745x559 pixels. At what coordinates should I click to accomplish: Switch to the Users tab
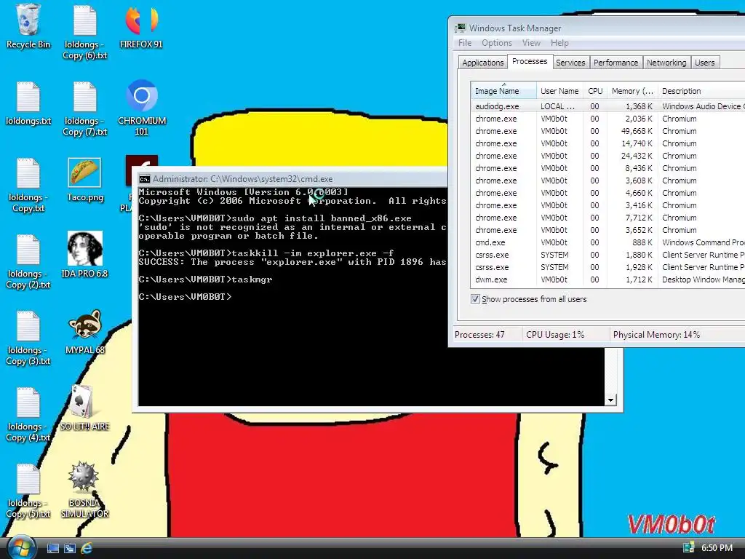[704, 63]
